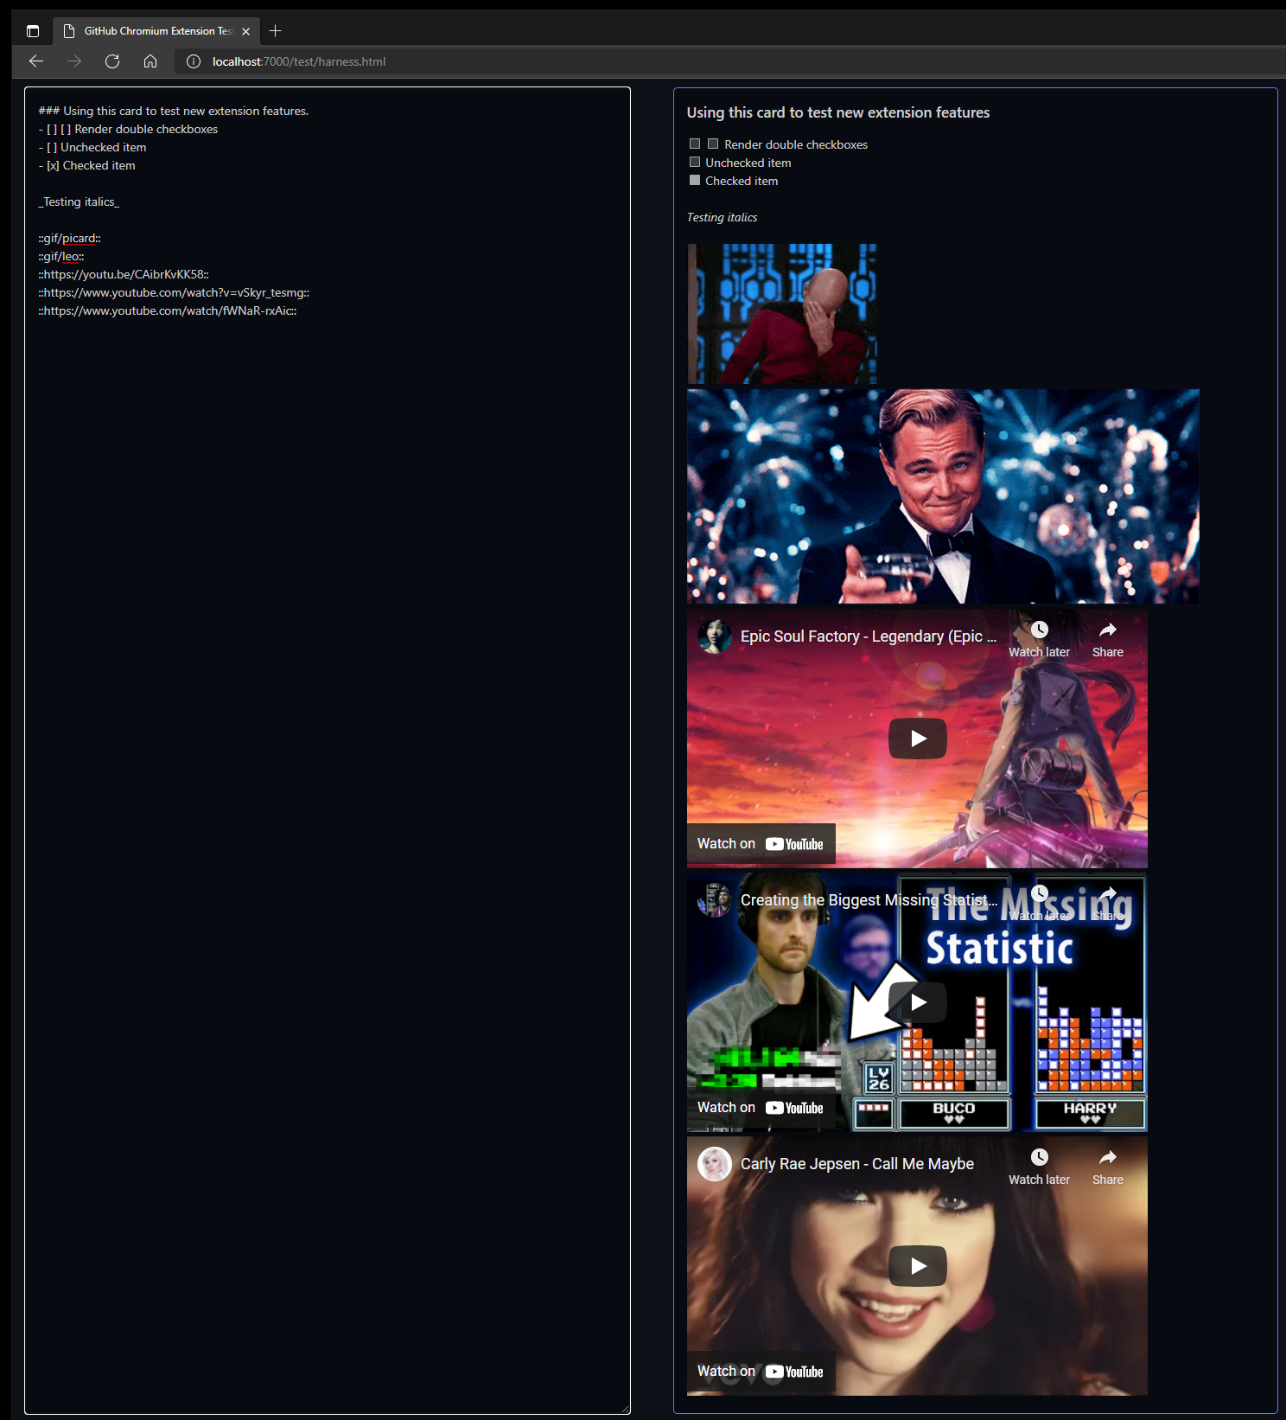The image size is (1286, 1420).
Task: Close the GitHub Chromium Extension Test tab
Action: 246,31
